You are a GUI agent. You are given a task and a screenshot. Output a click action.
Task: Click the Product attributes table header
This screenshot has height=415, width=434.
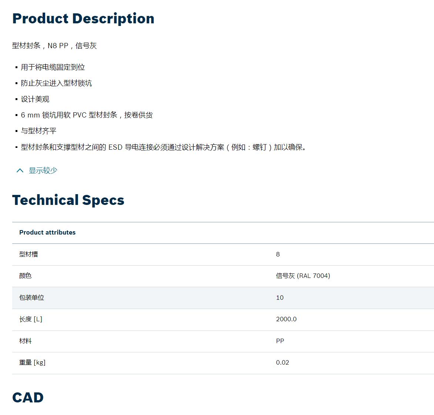pyautogui.click(x=47, y=232)
